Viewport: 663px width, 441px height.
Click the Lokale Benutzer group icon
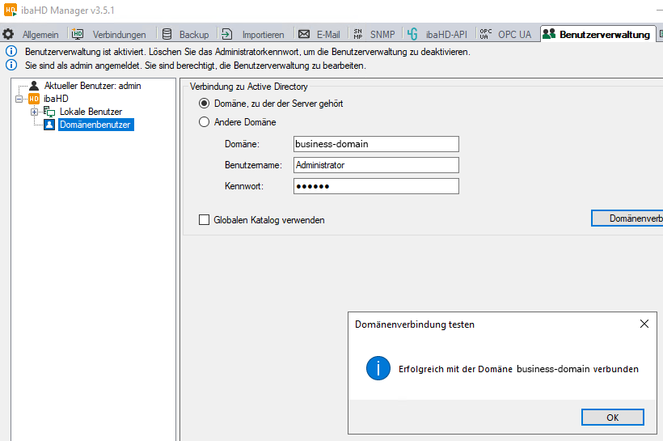[49, 112]
